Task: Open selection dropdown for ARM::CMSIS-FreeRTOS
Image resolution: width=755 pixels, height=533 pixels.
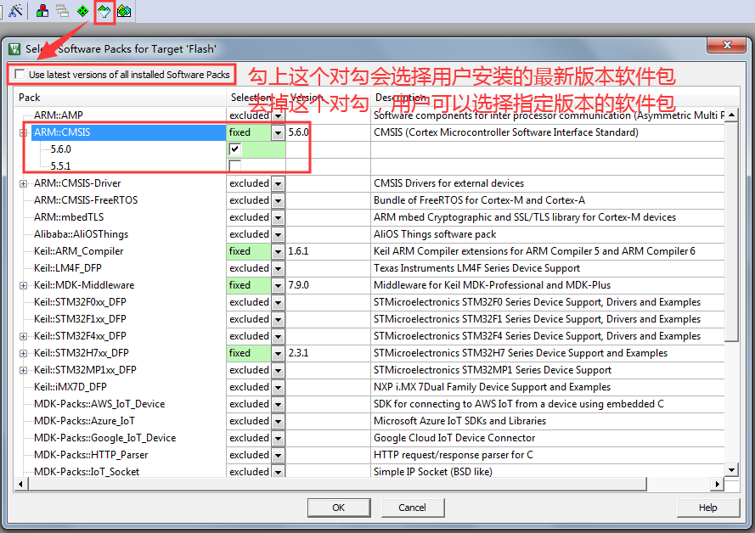Action: 278,200
